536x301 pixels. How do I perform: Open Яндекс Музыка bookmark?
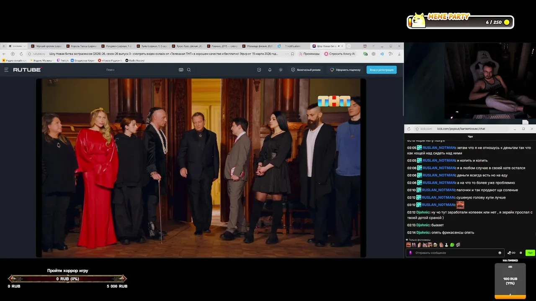41,61
